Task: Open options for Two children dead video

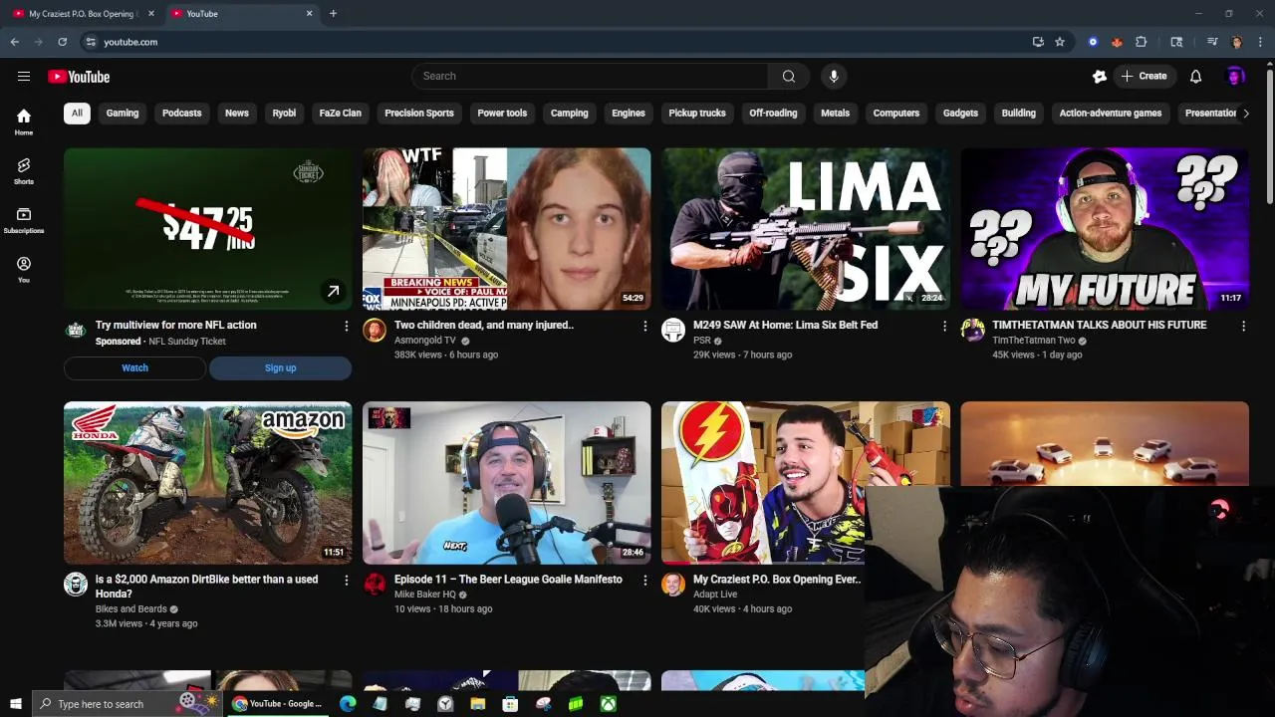Action: tap(644, 326)
